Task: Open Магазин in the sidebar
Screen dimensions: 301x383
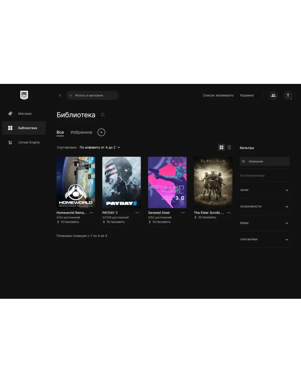Action: [25, 114]
